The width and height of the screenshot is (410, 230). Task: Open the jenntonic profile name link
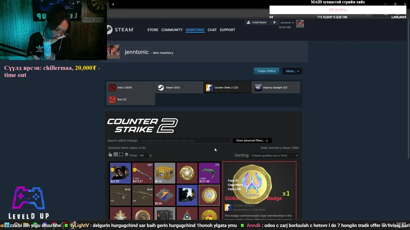[x=136, y=52]
